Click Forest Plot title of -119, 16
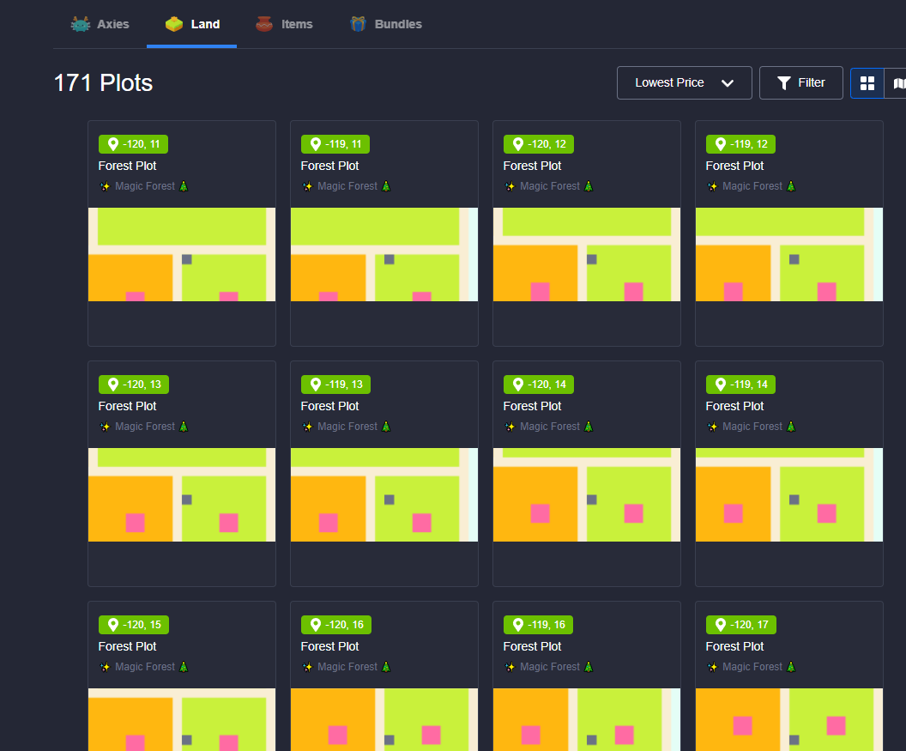The width and height of the screenshot is (906, 751). (532, 646)
